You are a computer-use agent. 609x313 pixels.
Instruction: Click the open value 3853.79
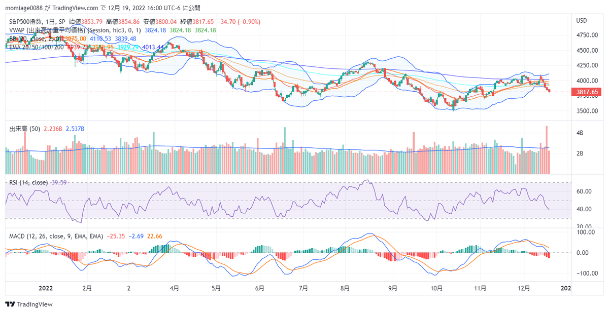click(92, 22)
